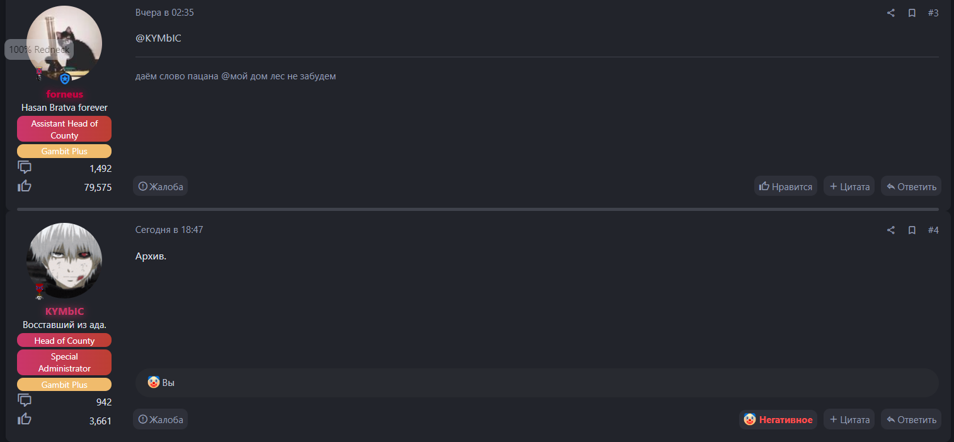
Task: Like post #3 with Нравится button
Action: (786, 186)
